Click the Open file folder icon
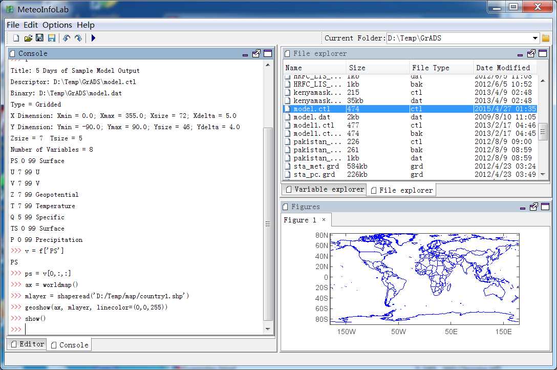557x370 pixels. click(28, 38)
